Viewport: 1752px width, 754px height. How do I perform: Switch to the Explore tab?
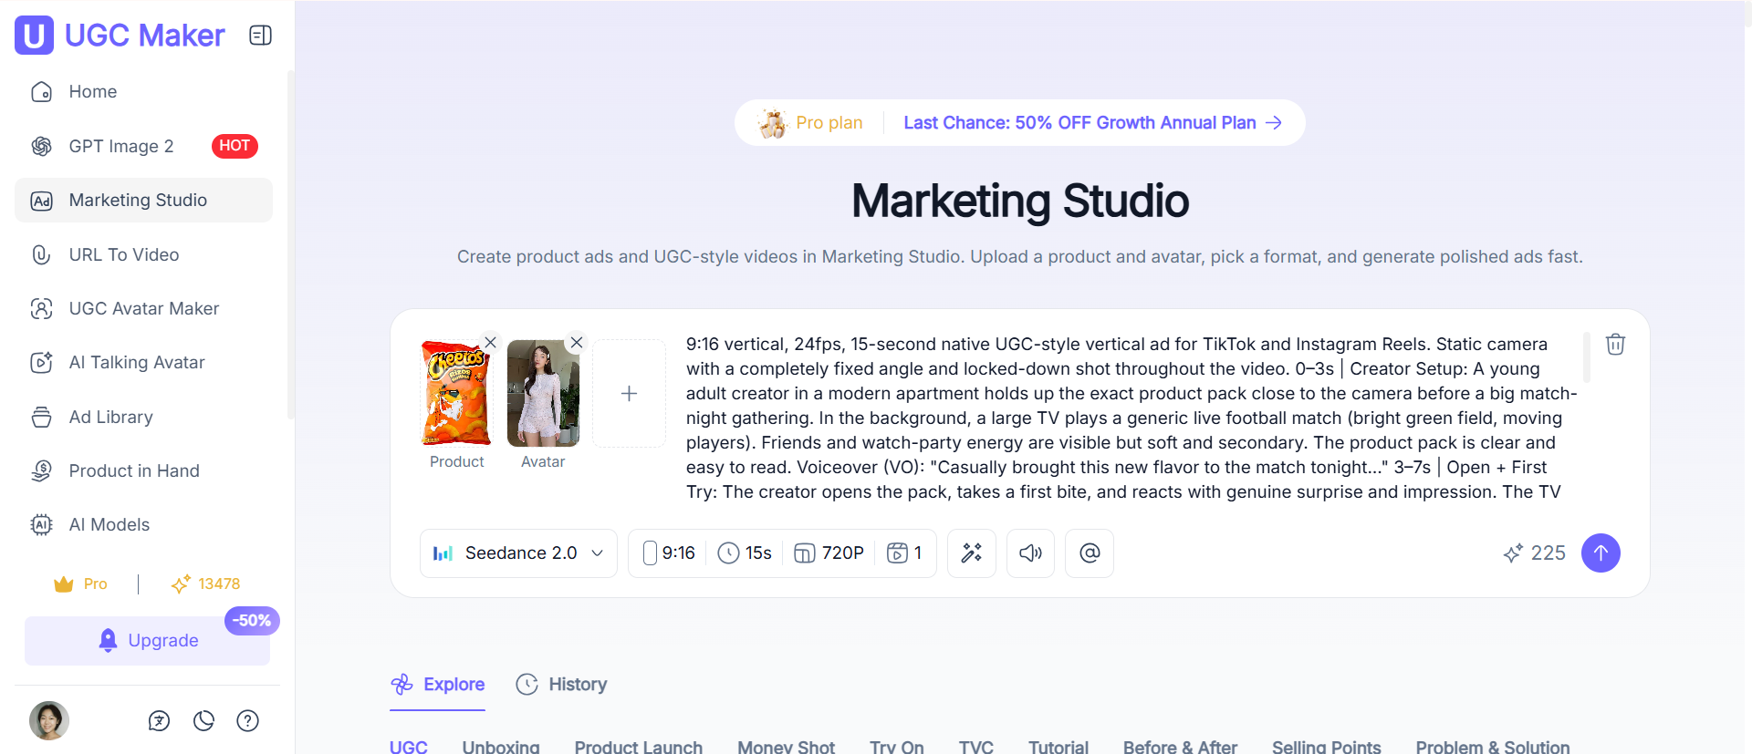438,685
